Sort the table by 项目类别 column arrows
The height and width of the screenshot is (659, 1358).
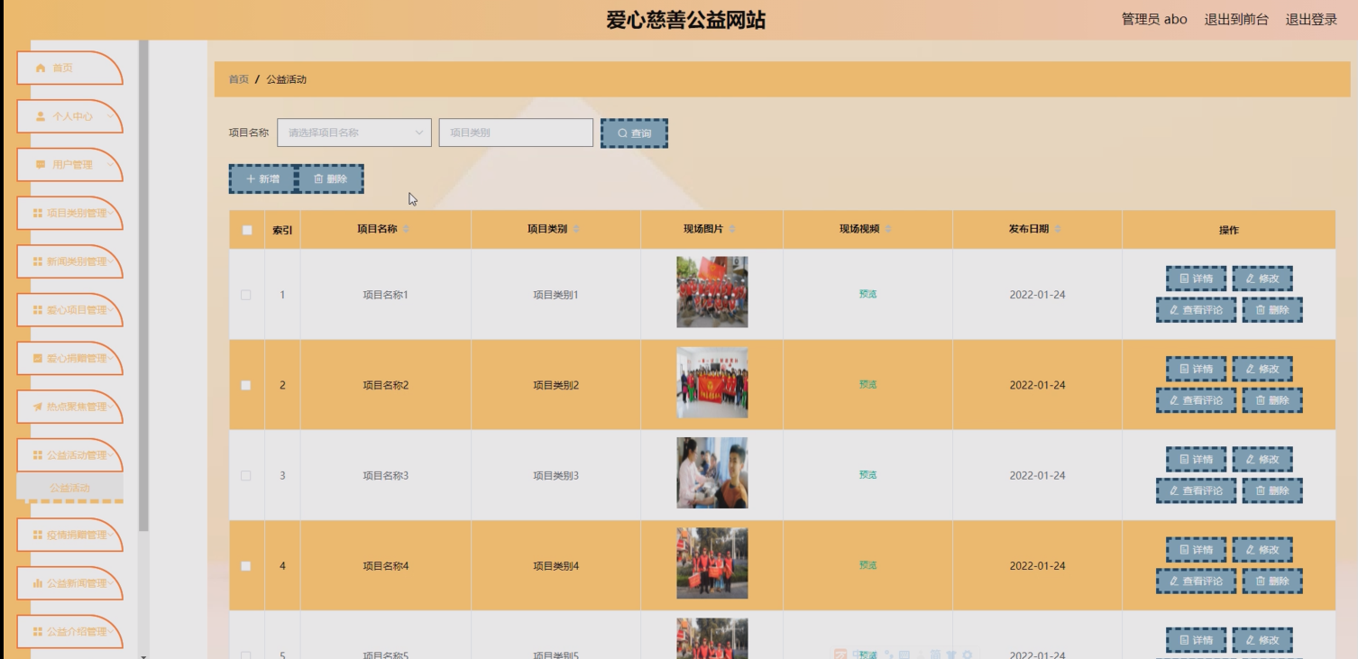coord(576,229)
